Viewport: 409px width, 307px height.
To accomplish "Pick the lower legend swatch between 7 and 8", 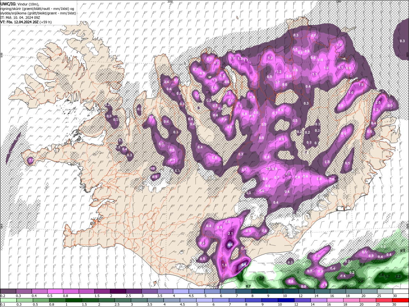I will pos(237,300).
